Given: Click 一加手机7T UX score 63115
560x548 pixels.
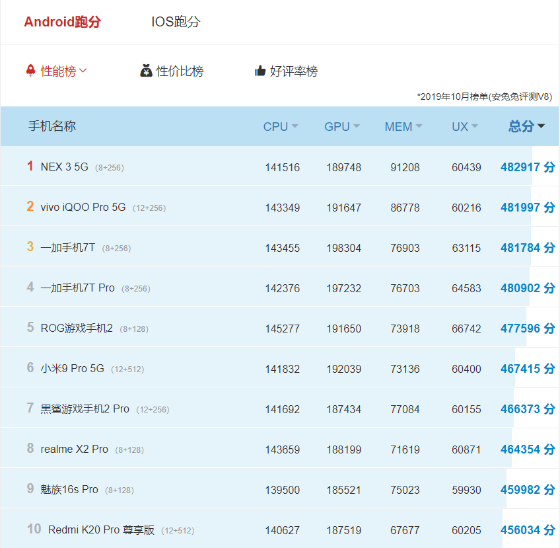Looking at the screenshot, I should click(466, 248).
